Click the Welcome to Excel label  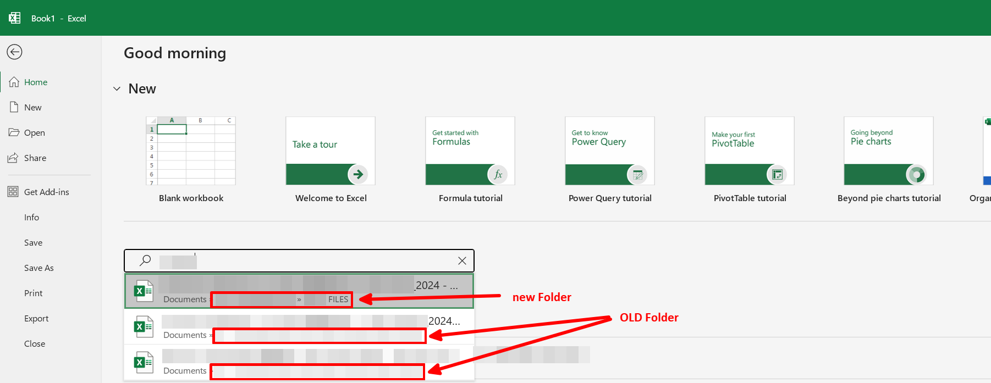pos(331,198)
